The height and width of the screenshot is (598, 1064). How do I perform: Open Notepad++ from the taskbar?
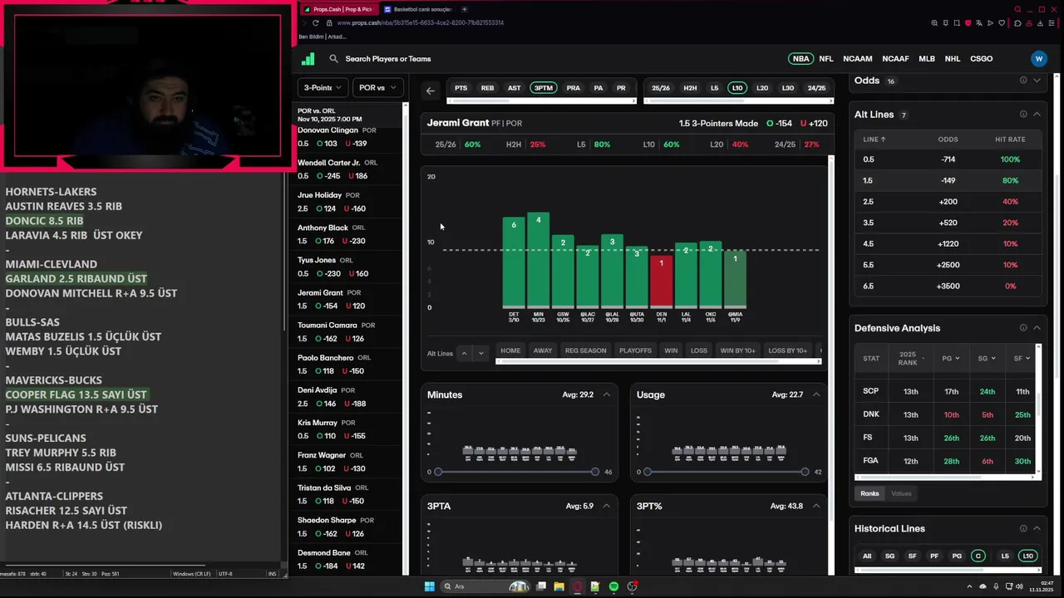(x=595, y=586)
